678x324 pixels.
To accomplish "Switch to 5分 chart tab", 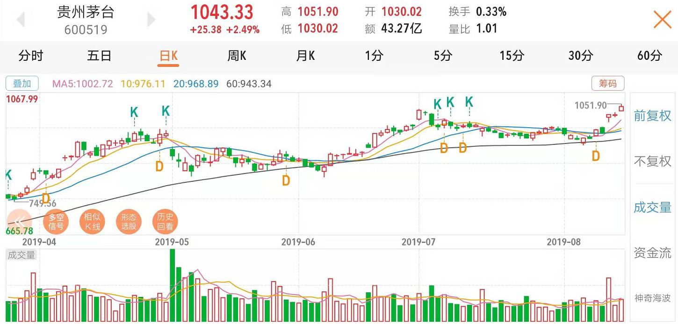I will coord(443,56).
